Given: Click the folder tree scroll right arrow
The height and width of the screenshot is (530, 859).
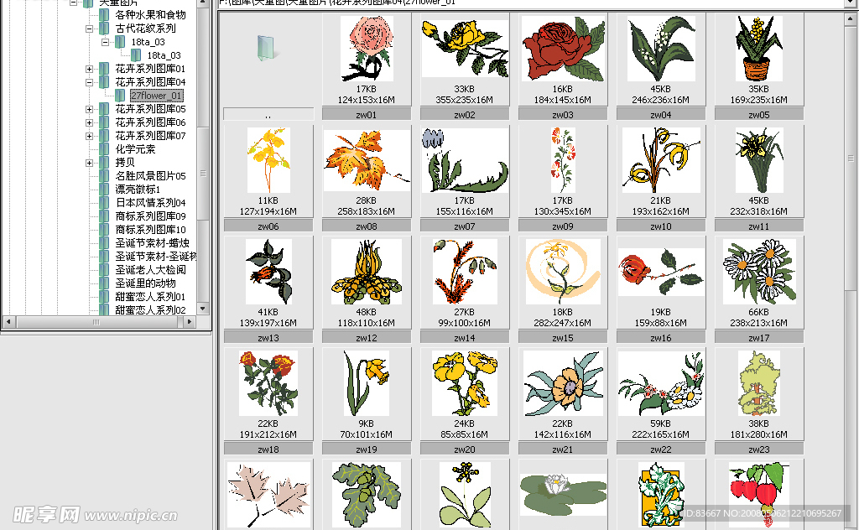Looking at the screenshot, I should 189,321.
